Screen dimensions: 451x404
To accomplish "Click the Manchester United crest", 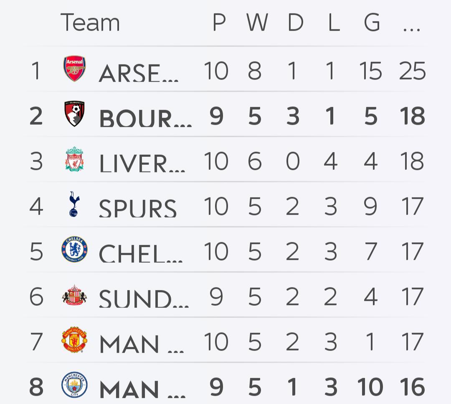I will tap(74, 340).
